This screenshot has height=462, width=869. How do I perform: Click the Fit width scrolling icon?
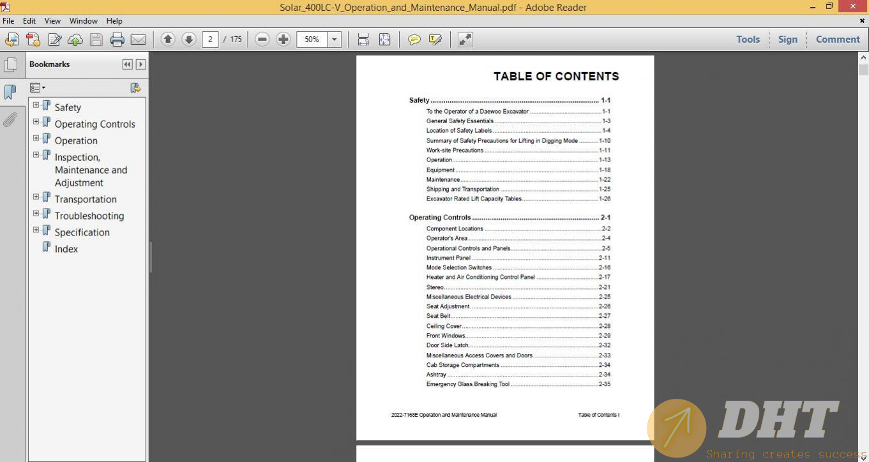click(363, 40)
